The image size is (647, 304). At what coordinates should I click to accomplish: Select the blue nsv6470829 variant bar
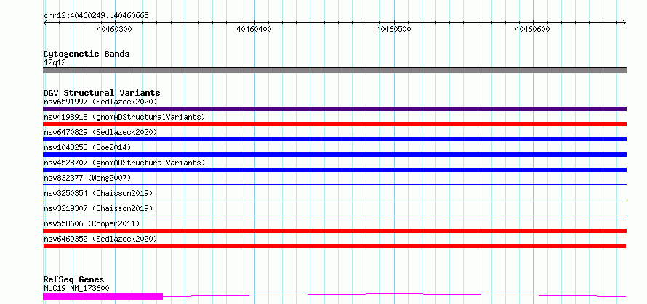coord(334,139)
